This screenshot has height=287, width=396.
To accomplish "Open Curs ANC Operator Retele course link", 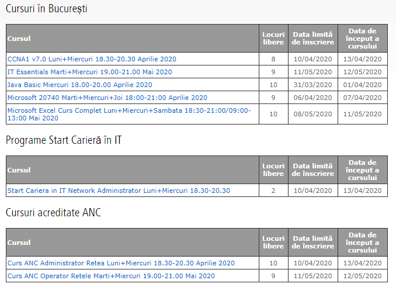I will 111,276.
